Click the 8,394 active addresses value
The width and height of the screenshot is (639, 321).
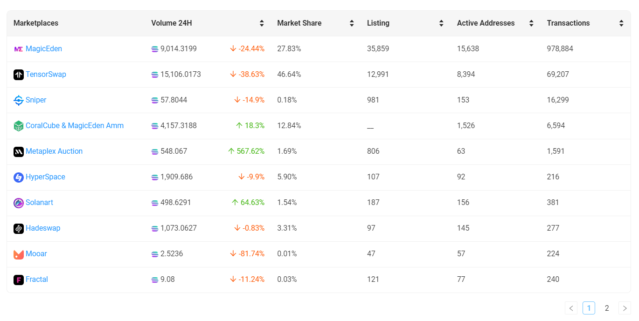click(466, 75)
